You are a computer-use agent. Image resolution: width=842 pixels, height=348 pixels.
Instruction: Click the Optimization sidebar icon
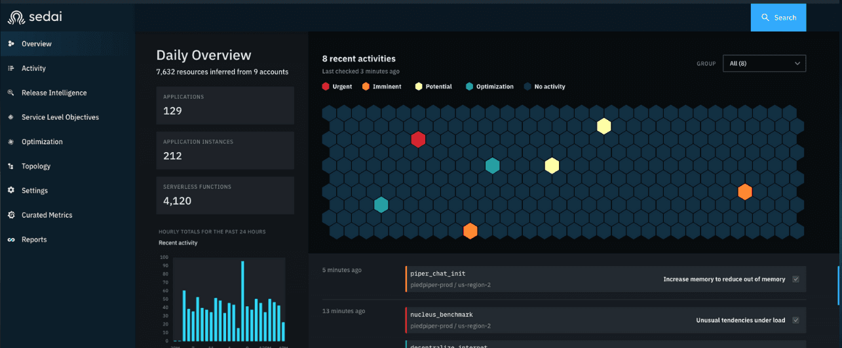(11, 142)
